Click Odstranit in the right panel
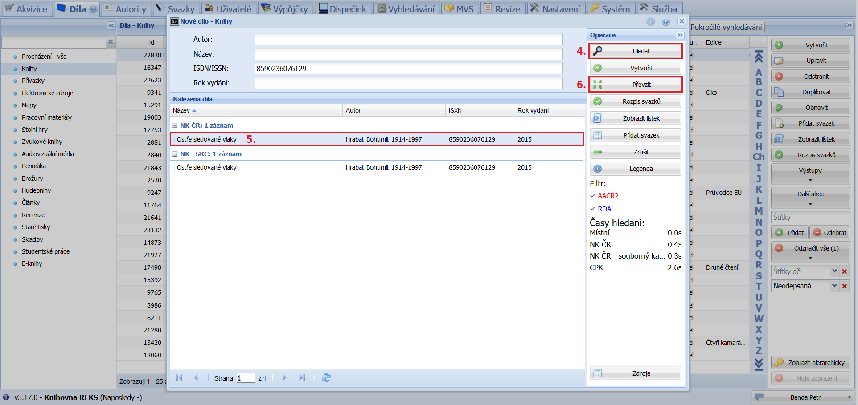858x405 pixels. click(x=811, y=77)
